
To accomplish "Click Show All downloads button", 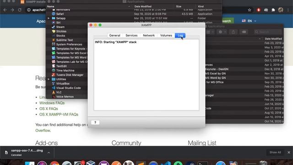I will [x=275, y=153].
